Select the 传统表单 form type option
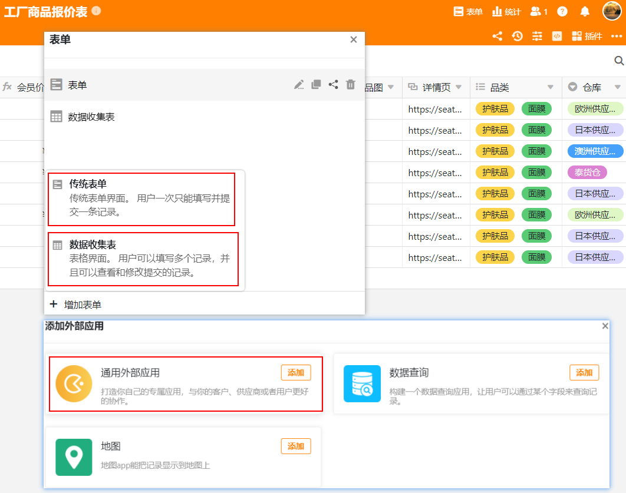This screenshot has width=626, height=493. coord(141,198)
